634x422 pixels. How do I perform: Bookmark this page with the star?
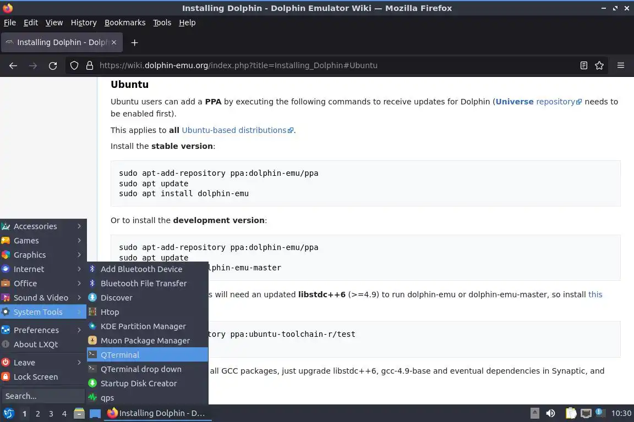(599, 65)
